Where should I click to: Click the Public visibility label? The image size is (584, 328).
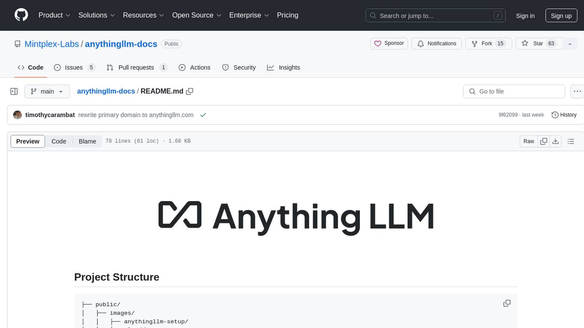171,44
